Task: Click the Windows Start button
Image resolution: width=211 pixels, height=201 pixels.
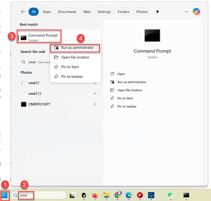Action: 5,195
